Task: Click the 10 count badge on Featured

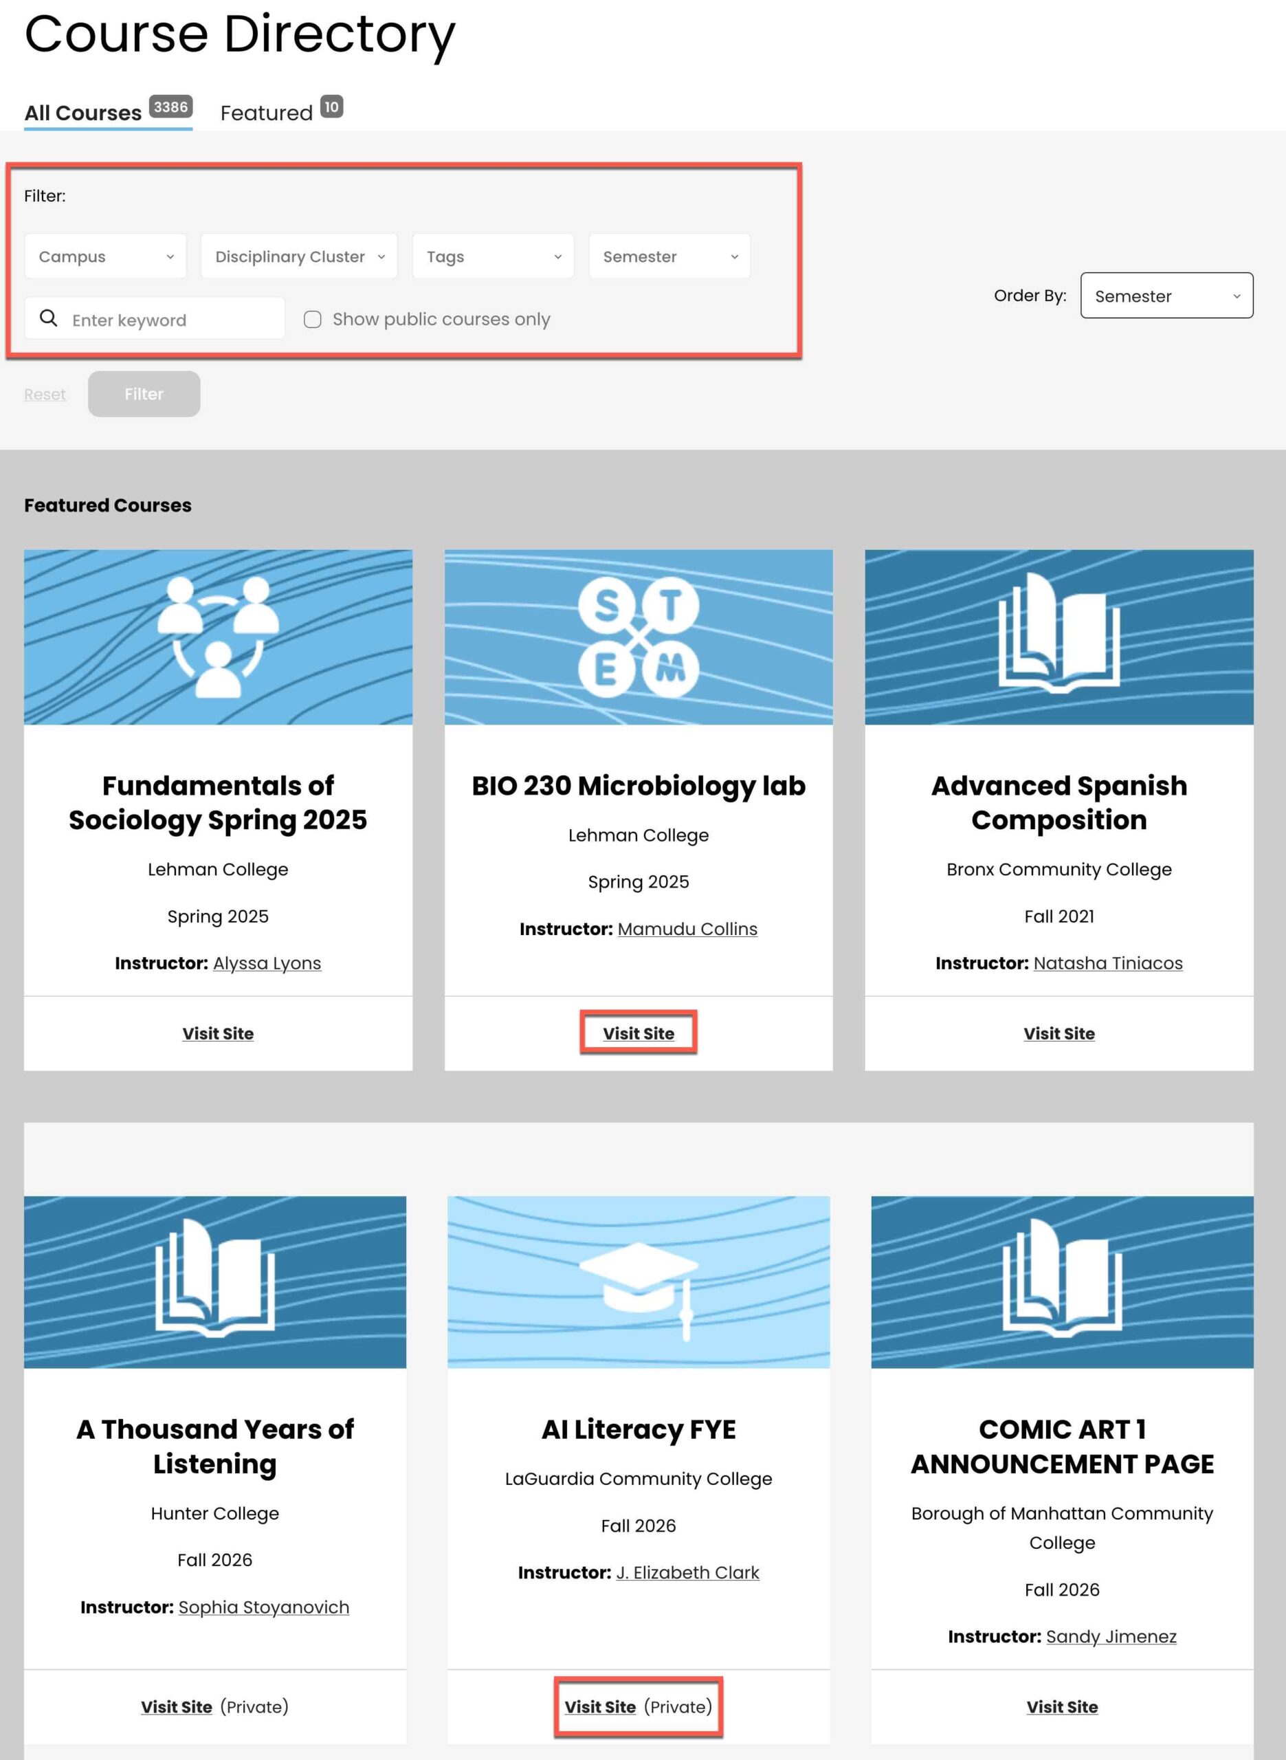Action: (x=331, y=107)
